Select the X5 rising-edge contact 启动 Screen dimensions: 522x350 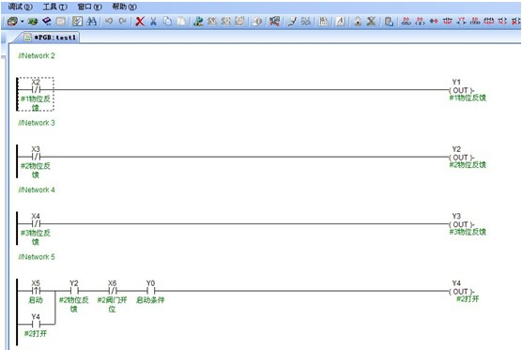(x=36, y=292)
